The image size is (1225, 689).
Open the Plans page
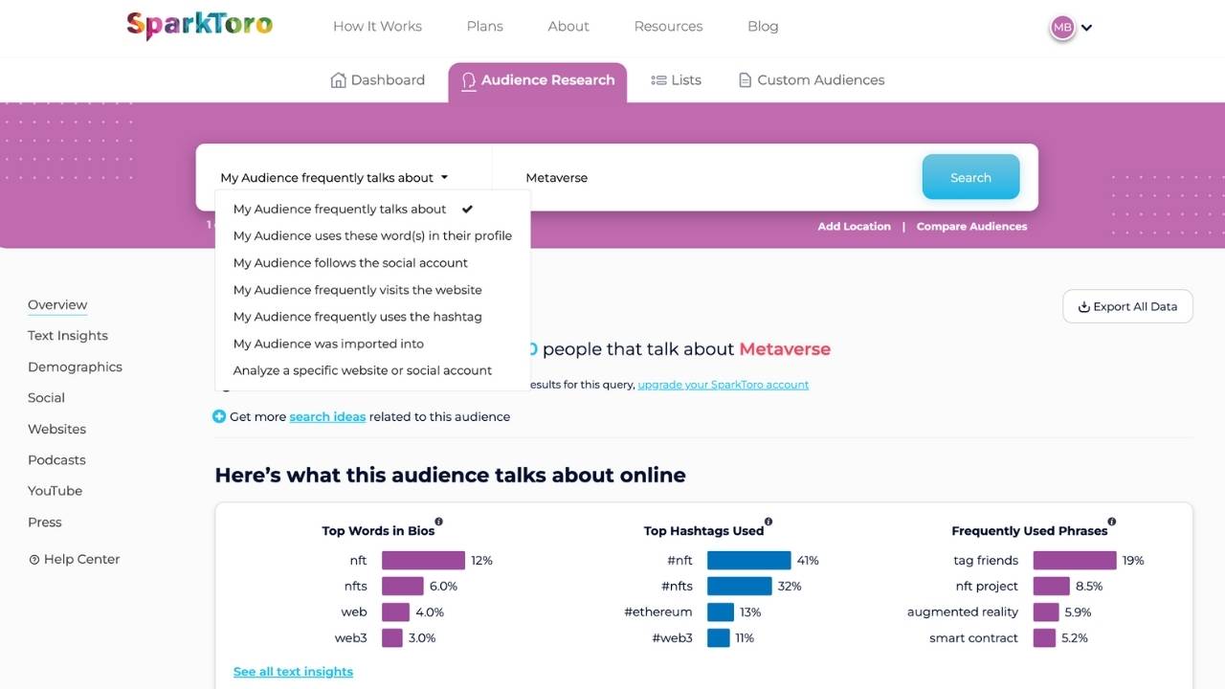point(484,26)
